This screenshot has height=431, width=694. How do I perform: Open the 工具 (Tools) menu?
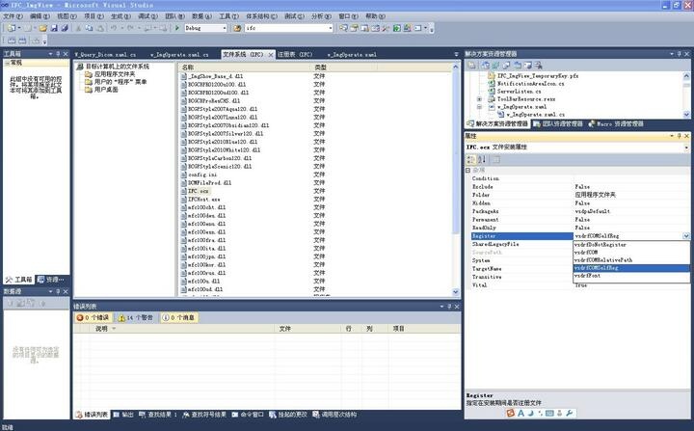[228, 16]
